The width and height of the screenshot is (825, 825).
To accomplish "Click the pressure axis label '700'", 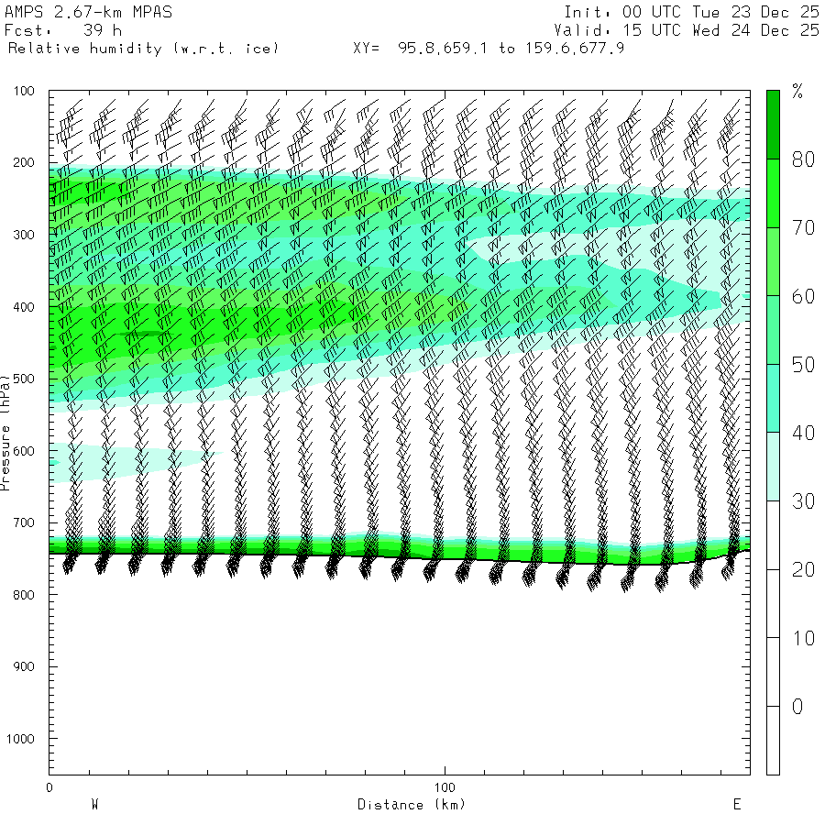I will coord(24,523).
